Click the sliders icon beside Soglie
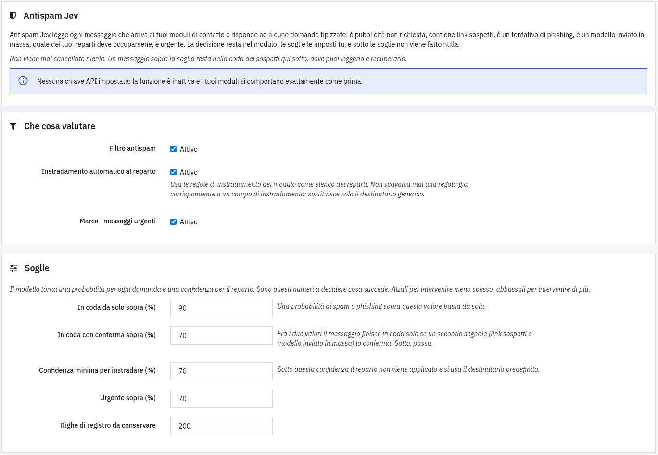Viewport: 658px width, 455px height. pyautogui.click(x=13, y=268)
